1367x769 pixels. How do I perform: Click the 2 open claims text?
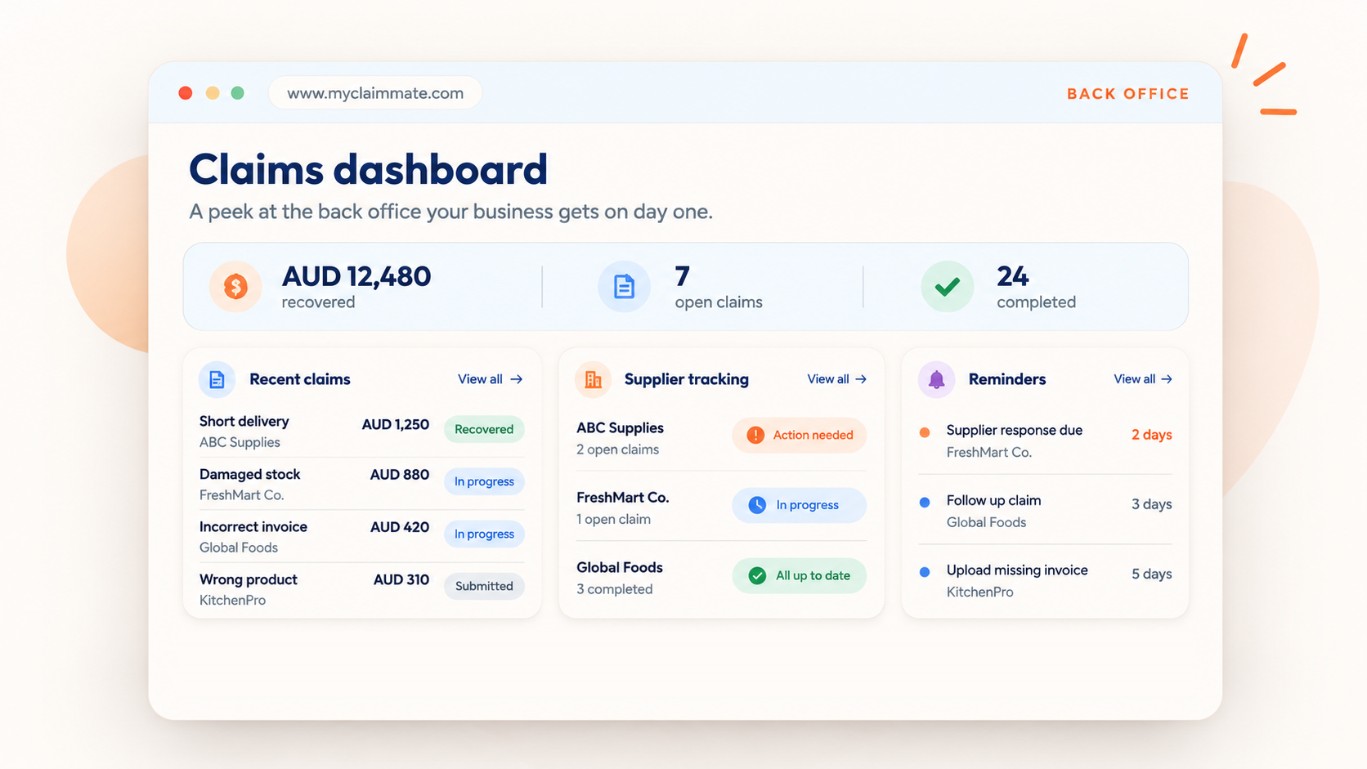pyautogui.click(x=617, y=449)
